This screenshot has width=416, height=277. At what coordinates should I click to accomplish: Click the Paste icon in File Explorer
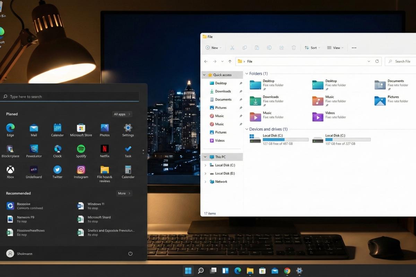point(257,47)
